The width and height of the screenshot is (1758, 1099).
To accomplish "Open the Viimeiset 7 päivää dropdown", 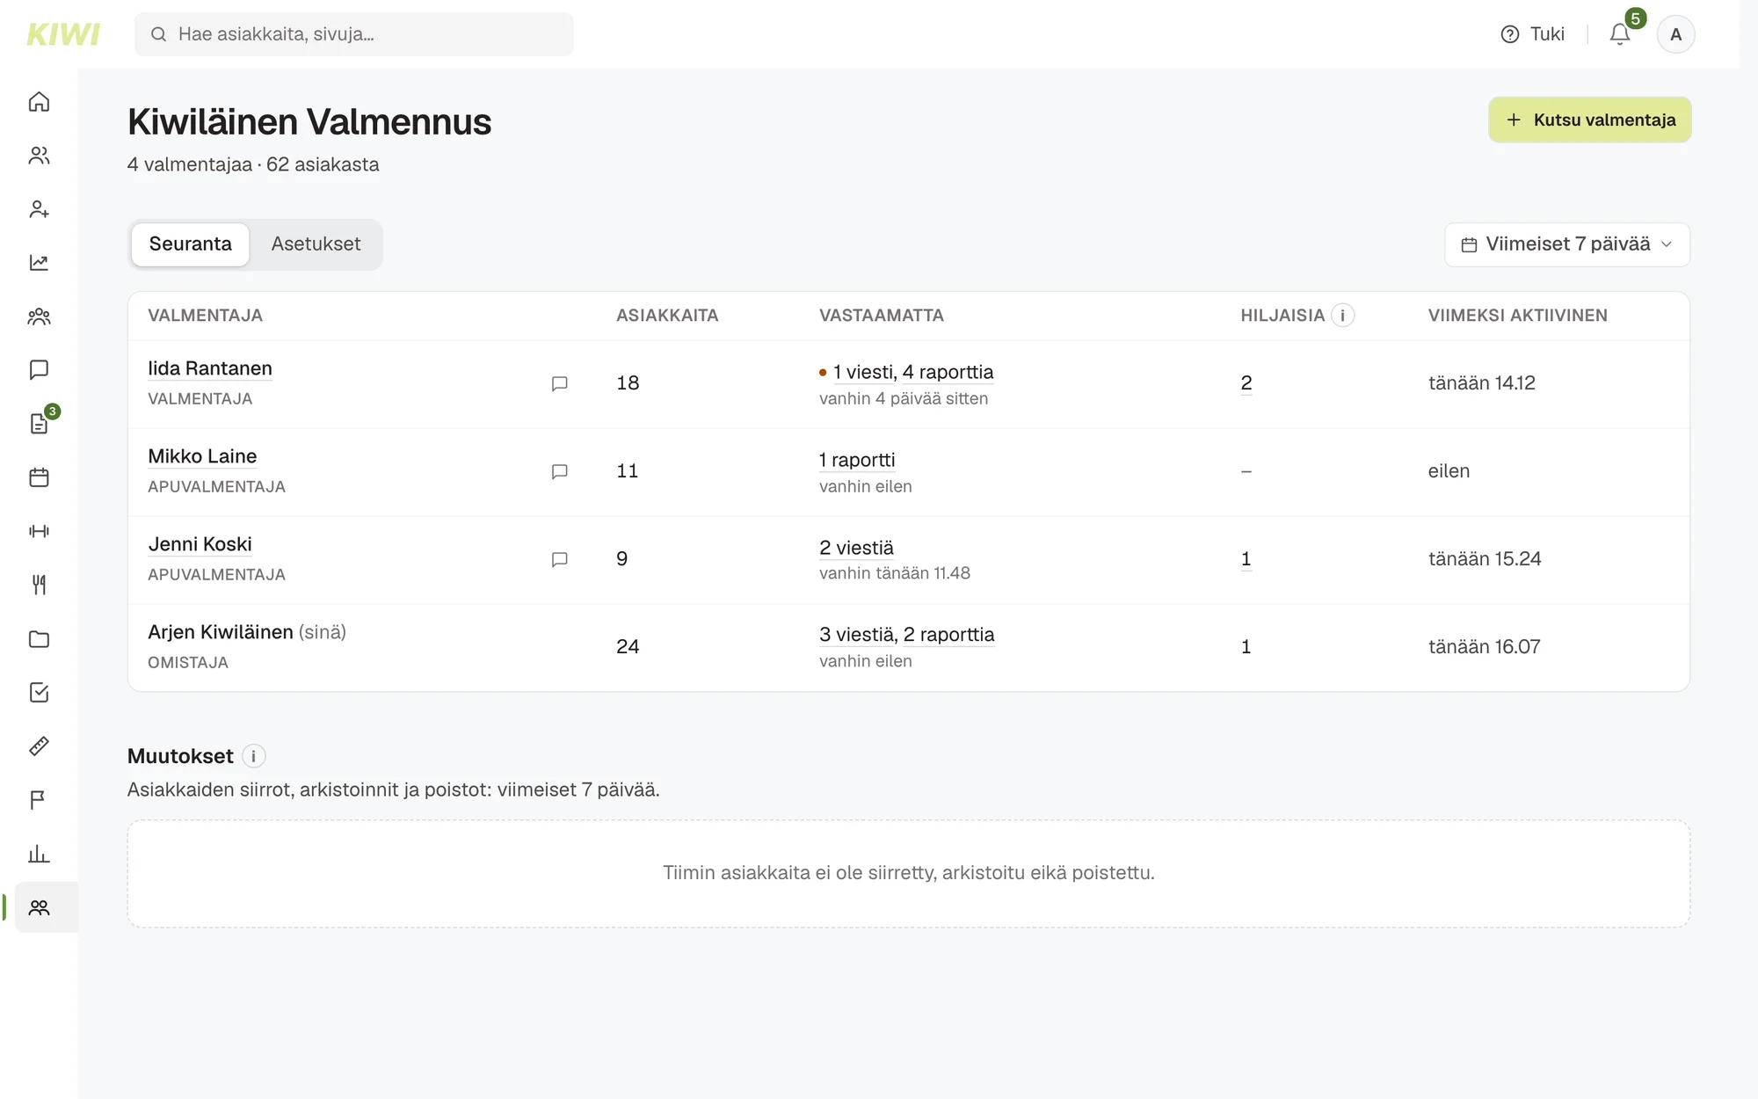I will click(x=1567, y=244).
